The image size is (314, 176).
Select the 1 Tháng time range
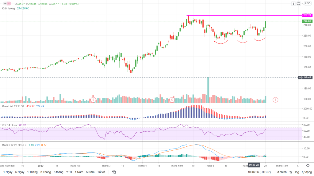click(x=32, y=172)
